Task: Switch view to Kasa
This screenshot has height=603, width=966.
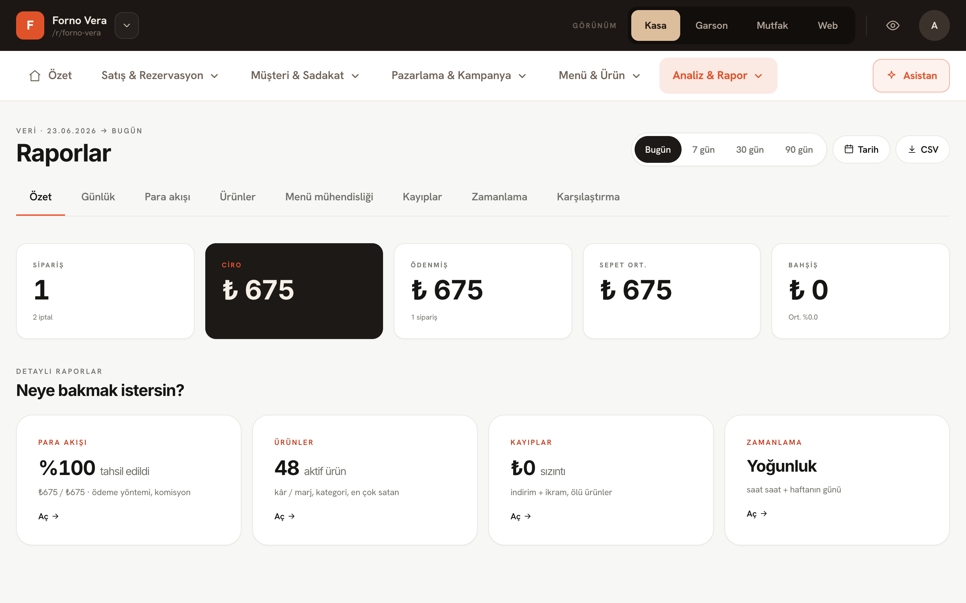Action: tap(655, 25)
